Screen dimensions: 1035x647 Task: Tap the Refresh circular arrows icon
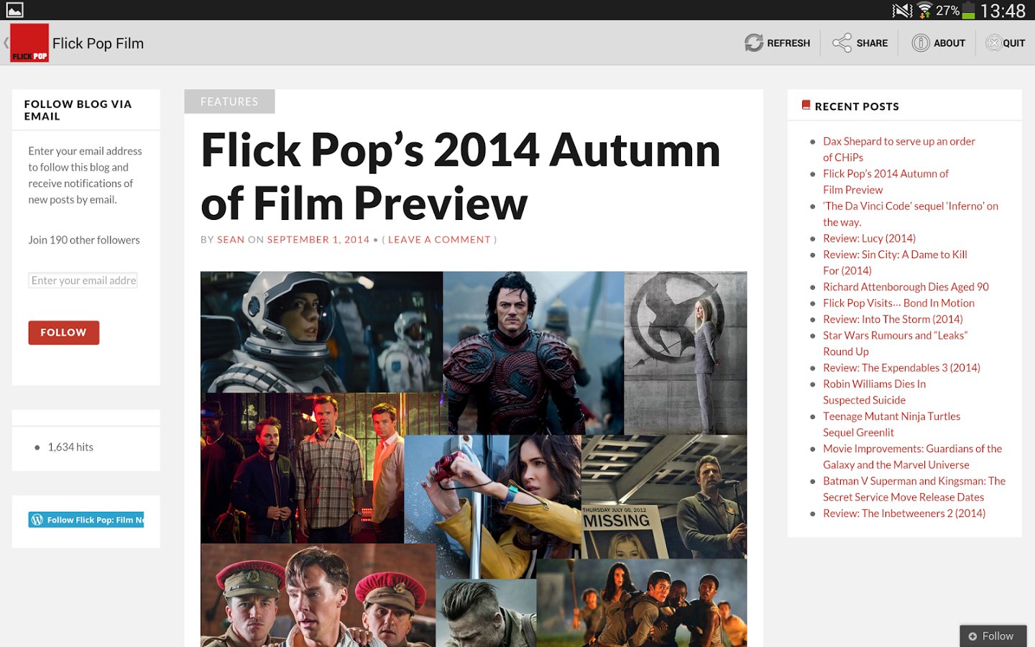[x=753, y=43]
